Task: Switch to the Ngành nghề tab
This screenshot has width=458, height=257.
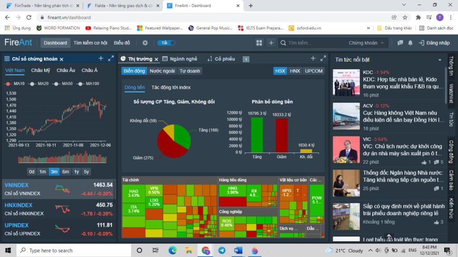Action: pos(180,59)
